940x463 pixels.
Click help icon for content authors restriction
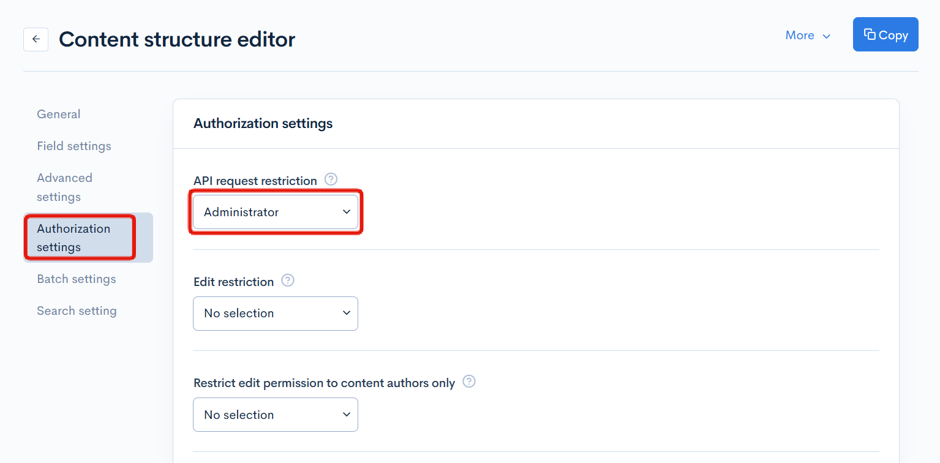point(469,382)
